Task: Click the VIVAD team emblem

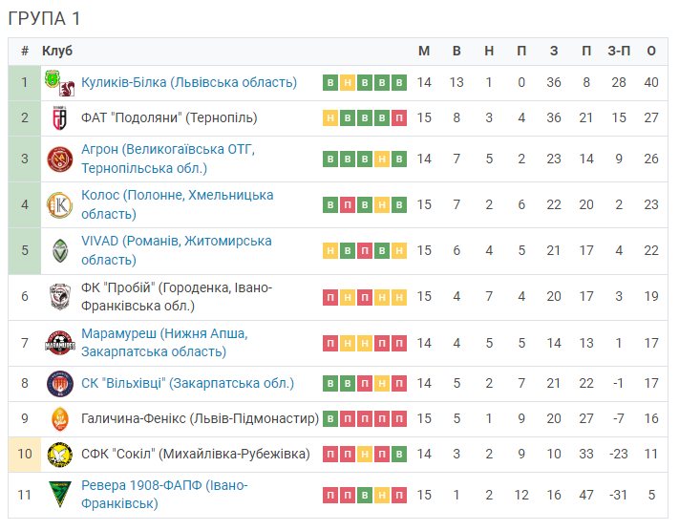Action: pos(60,251)
